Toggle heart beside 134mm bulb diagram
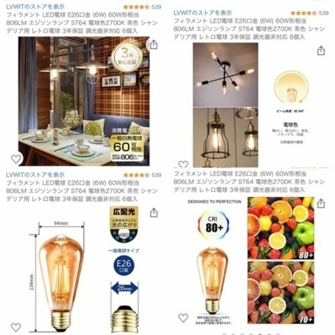 point(16,327)
